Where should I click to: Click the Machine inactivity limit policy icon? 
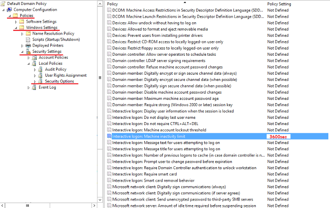[109, 136]
